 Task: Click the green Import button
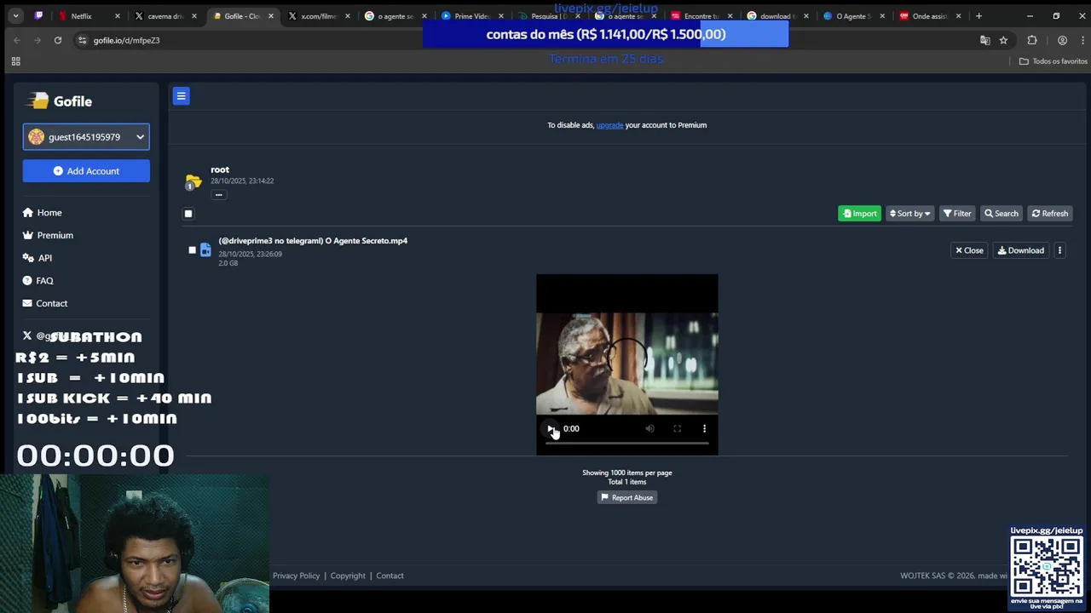pos(859,214)
